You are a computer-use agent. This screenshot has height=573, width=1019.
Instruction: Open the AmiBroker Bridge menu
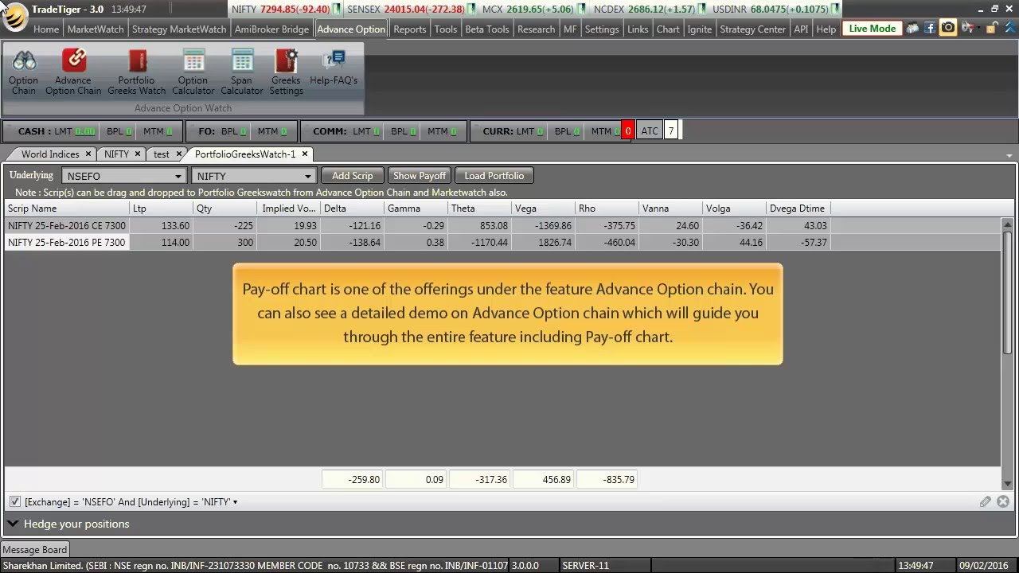pos(271,29)
